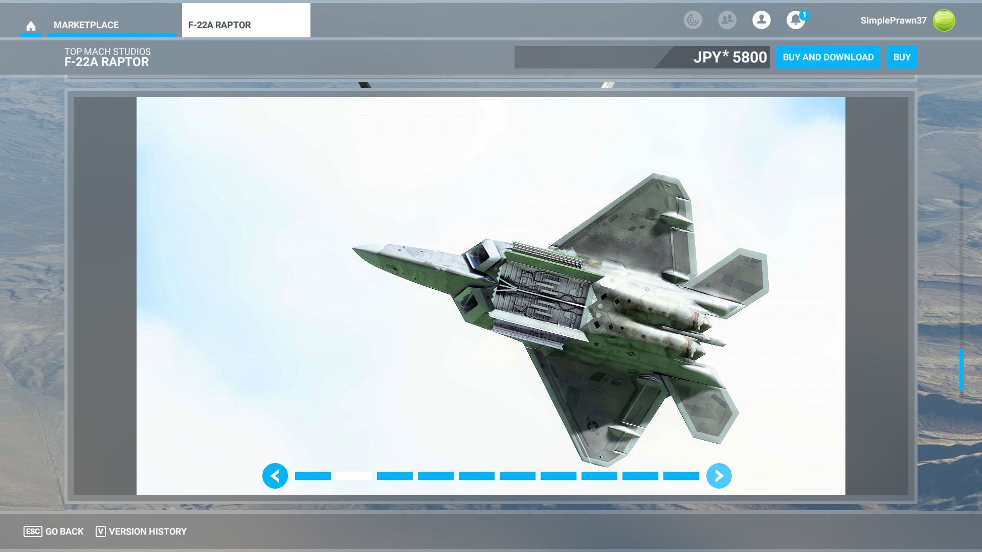Select the F-22A Raptor tab
The width and height of the screenshot is (982, 552).
point(245,25)
